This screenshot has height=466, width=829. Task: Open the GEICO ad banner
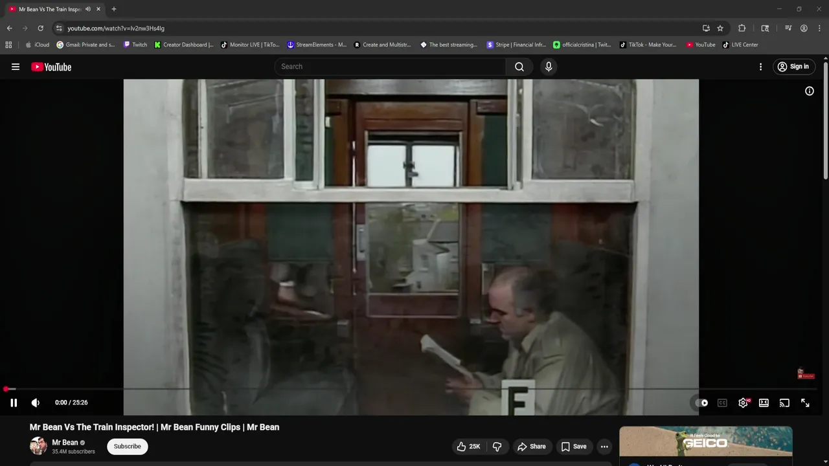[x=706, y=442]
